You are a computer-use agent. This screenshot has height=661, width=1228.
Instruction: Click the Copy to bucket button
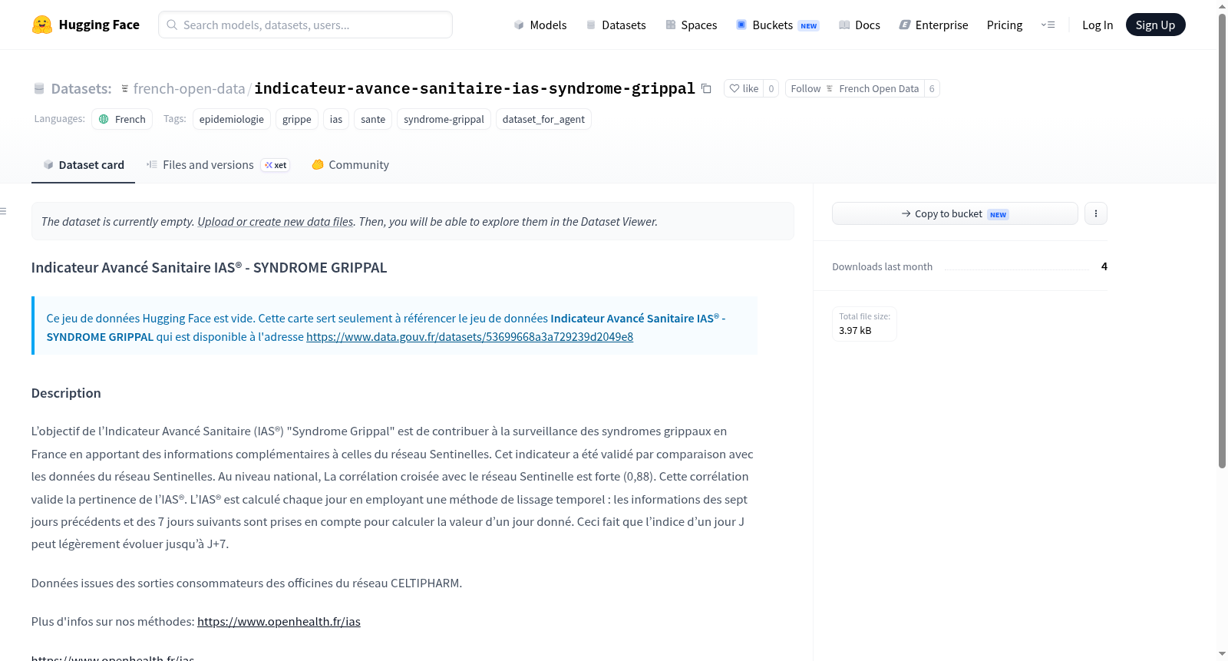tap(955, 213)
